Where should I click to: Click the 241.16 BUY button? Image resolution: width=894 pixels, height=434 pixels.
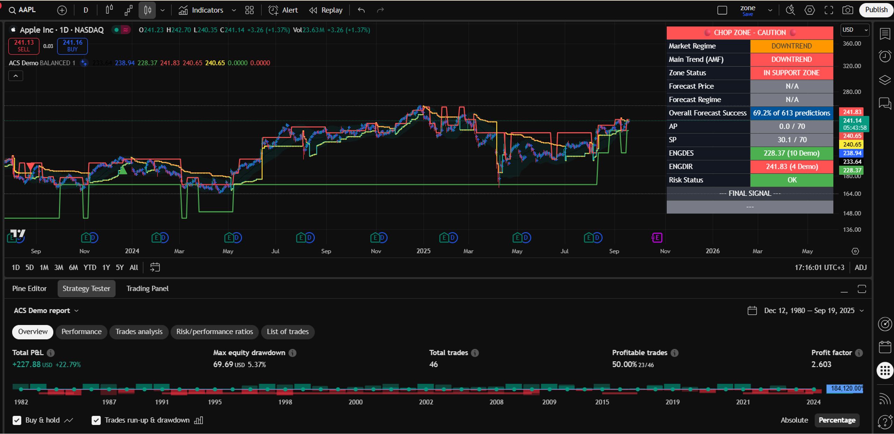point(72,46)
